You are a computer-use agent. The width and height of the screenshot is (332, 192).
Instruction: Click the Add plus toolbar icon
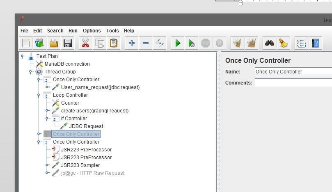131,43
